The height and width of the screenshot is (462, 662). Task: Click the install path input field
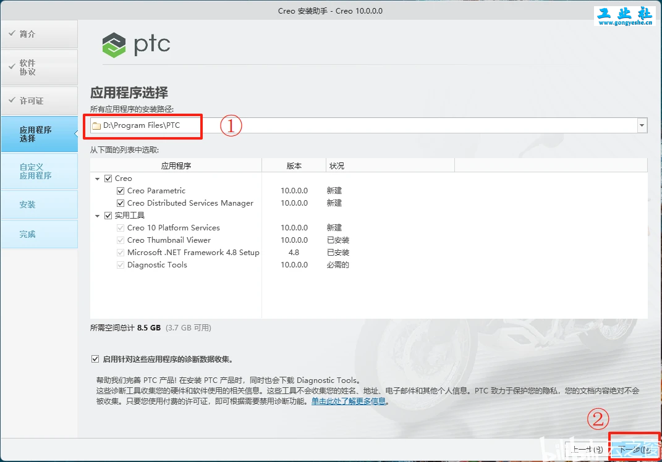[364, 125]
